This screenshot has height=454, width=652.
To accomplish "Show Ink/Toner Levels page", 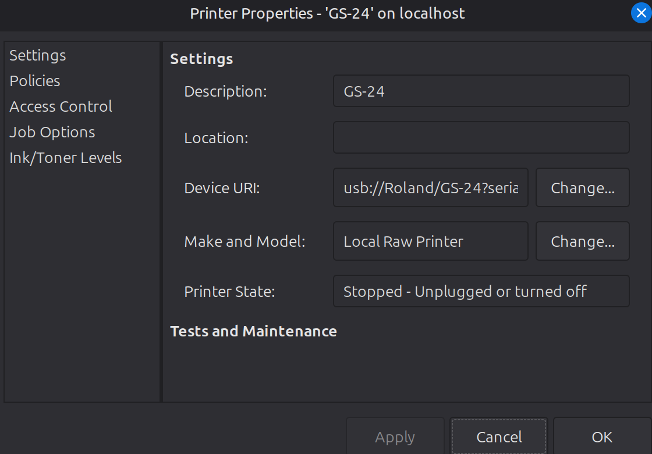I will tap(65, 158).
